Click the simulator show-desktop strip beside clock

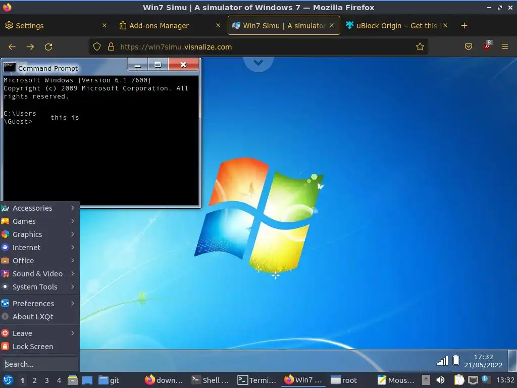click(512, 360)
